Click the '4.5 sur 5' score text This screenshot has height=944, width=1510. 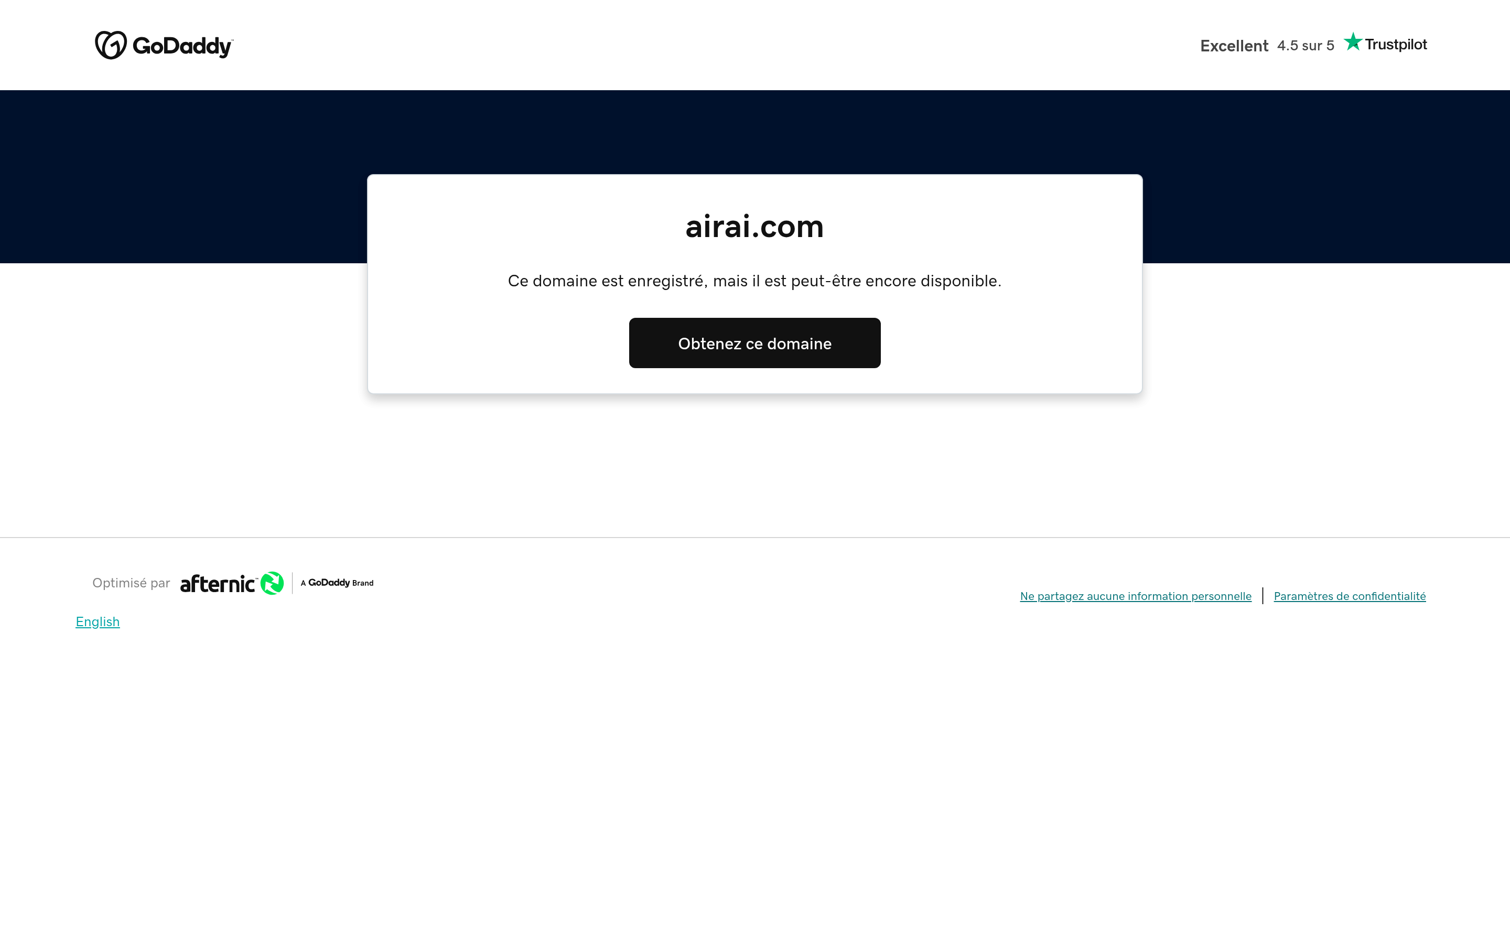pyautogui.click(x=1306, y=46)
